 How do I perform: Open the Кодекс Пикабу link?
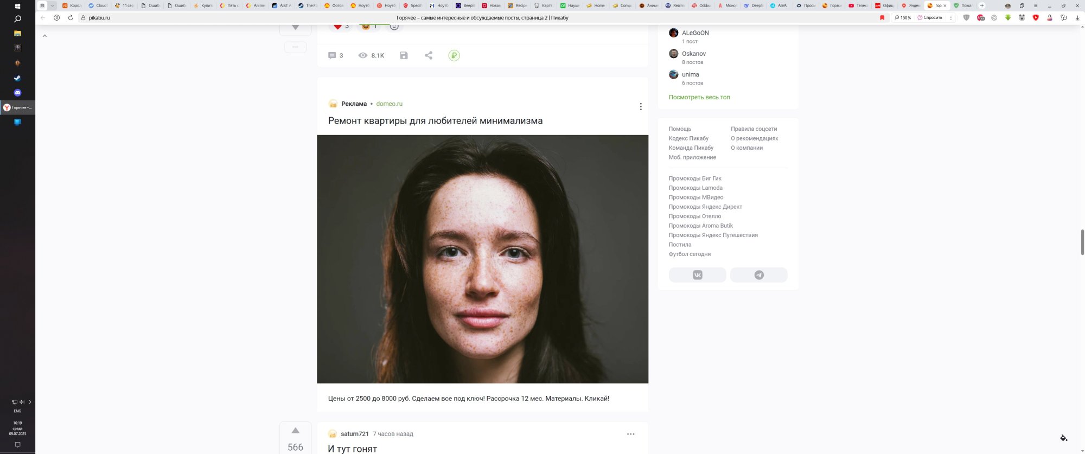688,138
